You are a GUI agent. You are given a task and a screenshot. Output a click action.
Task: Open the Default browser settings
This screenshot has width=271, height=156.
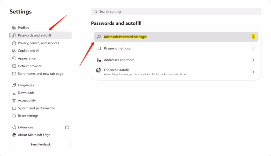[x=41, y=66]
